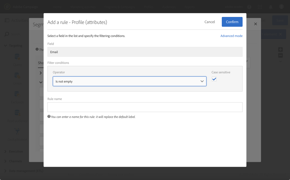The height and width of the screenshot is (180, 290).
Task: Click the Rule name input field
Action: (145, 107)
